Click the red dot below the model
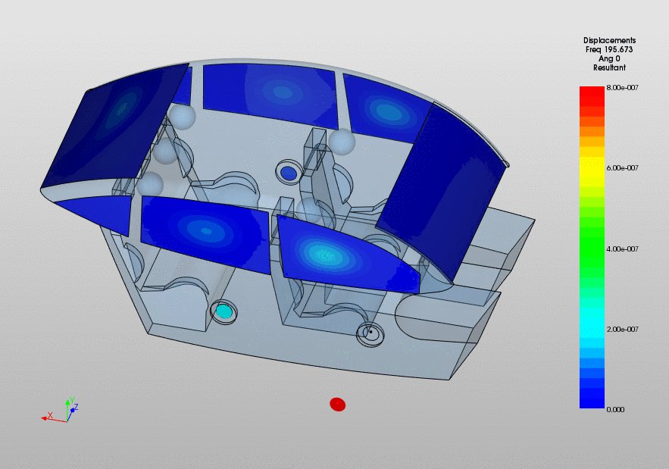This screenshot has width=669, height=469. [337, 405]
